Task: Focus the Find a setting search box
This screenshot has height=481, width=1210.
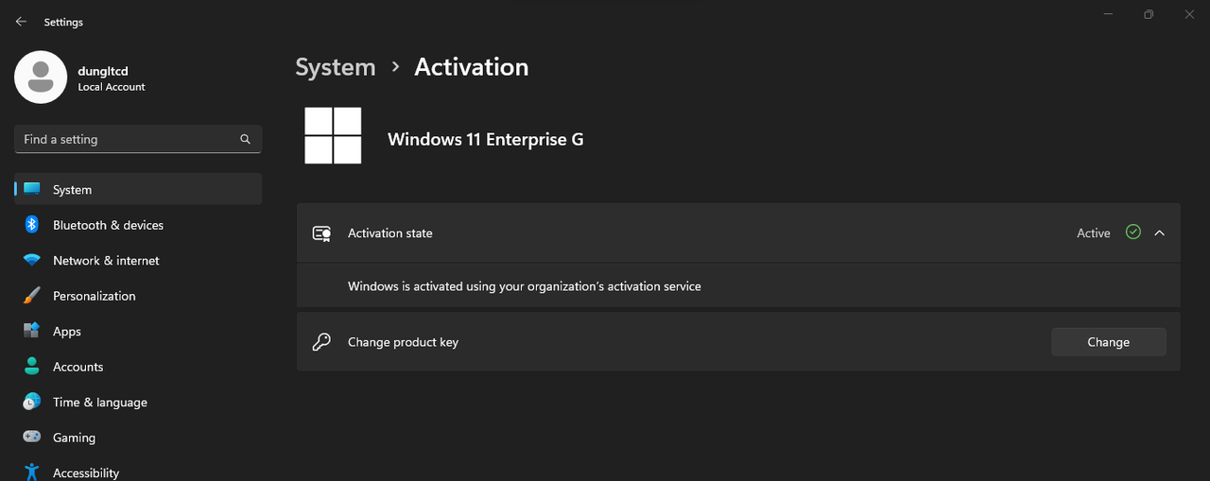Action: click(x=128, y=139)
